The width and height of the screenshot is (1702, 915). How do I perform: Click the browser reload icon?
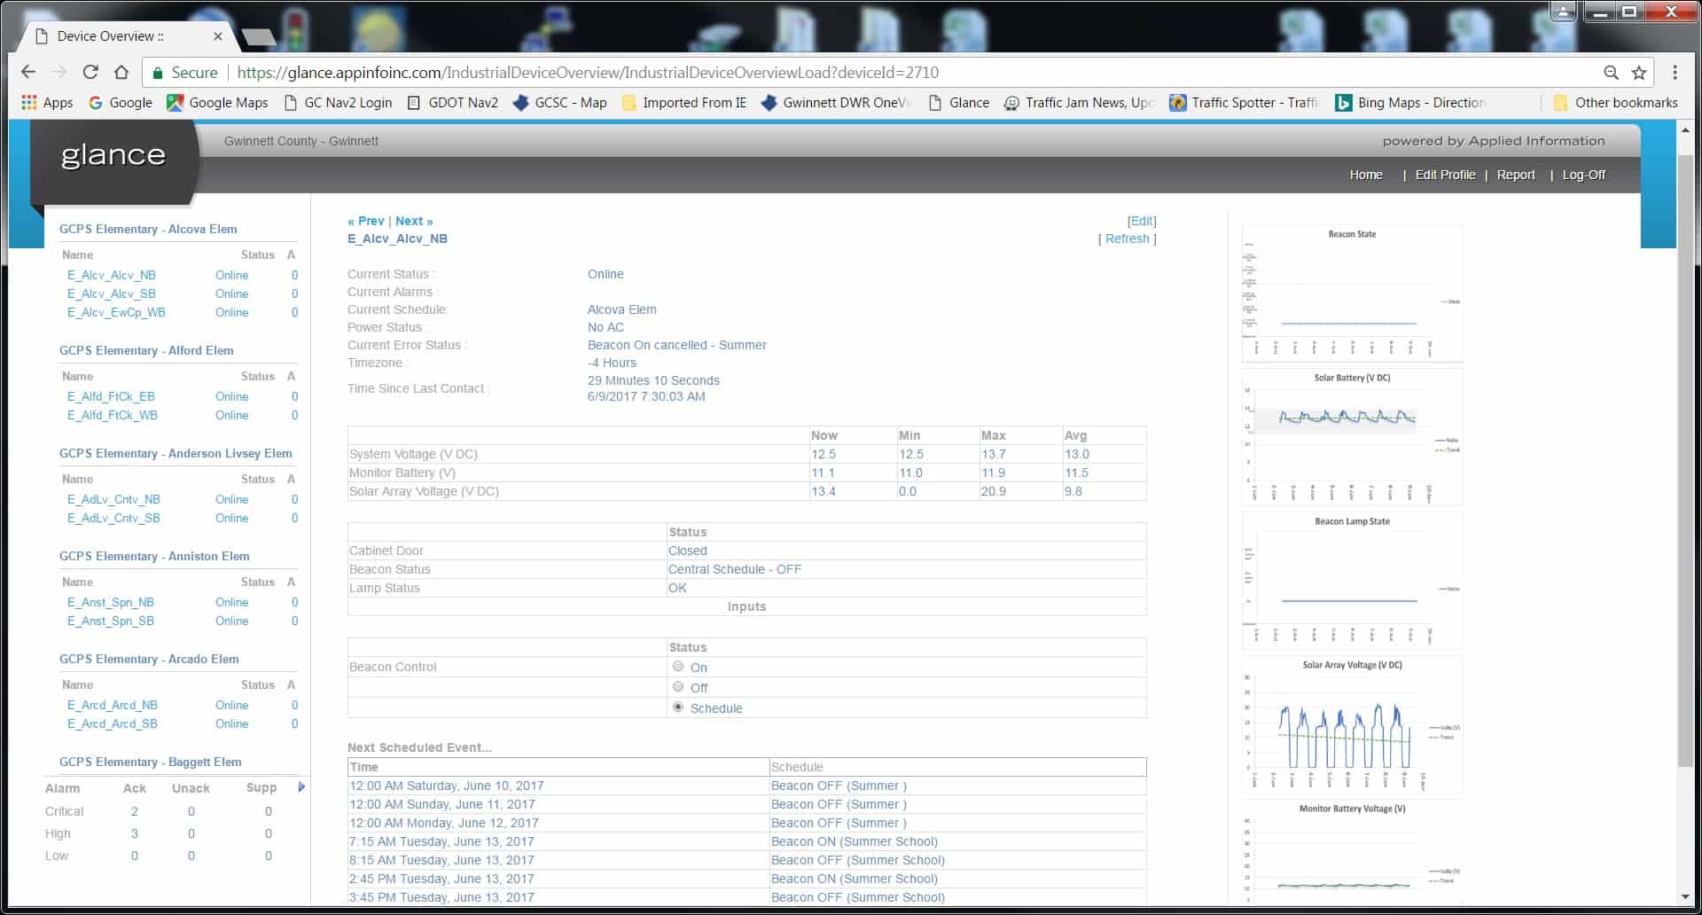(90, 73)
